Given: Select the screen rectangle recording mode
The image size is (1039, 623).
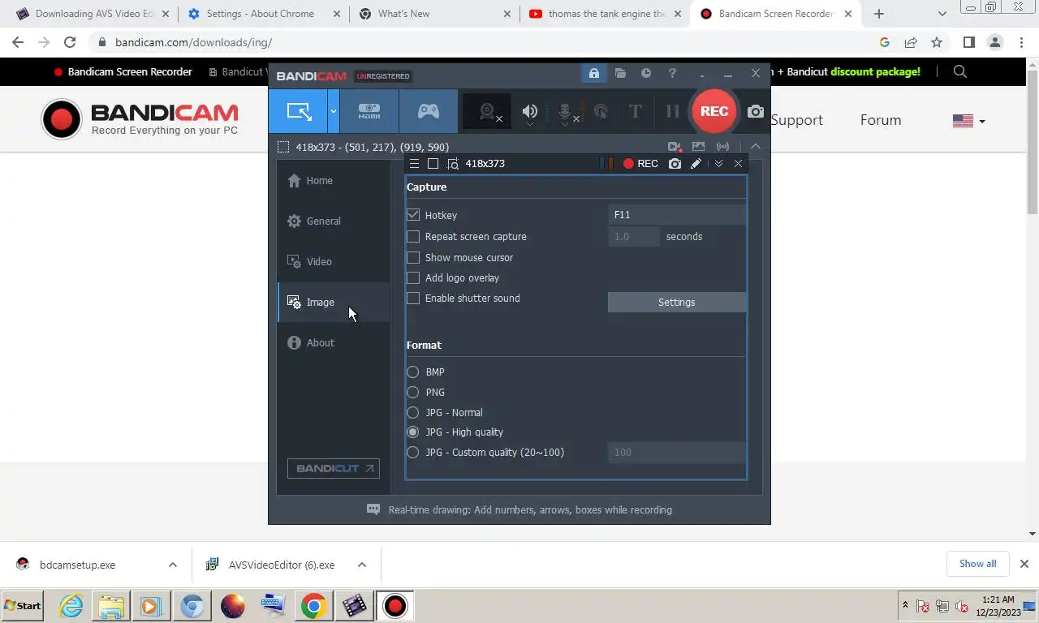Looking at the screenshot, I should (x=299, y=111).
